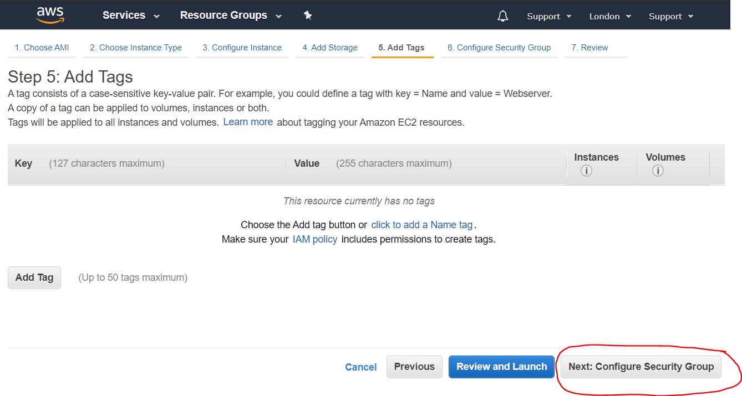Go to the Choose AMI step tab
Viewport: 742px width, 396px height.
coord(42,48)
